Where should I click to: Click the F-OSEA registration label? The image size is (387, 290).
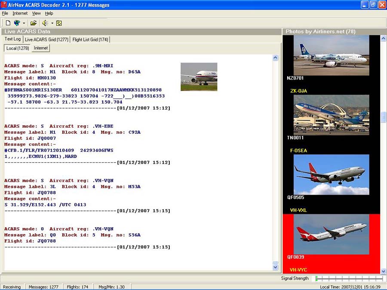click(299, 150)
